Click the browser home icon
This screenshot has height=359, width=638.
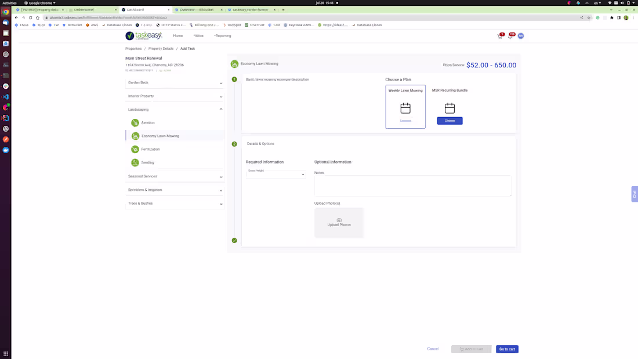[x=38, y=17]
